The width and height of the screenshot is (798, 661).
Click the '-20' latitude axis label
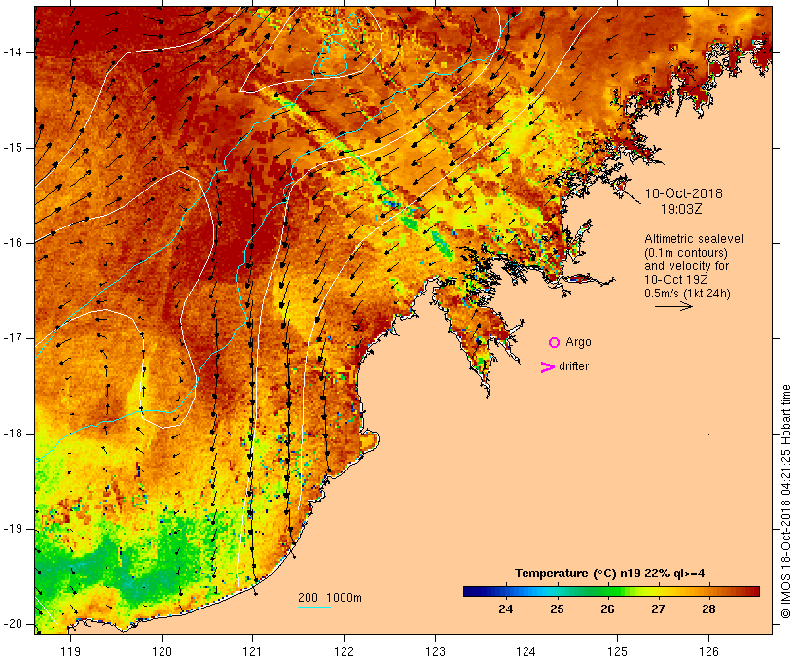[13, 624]
